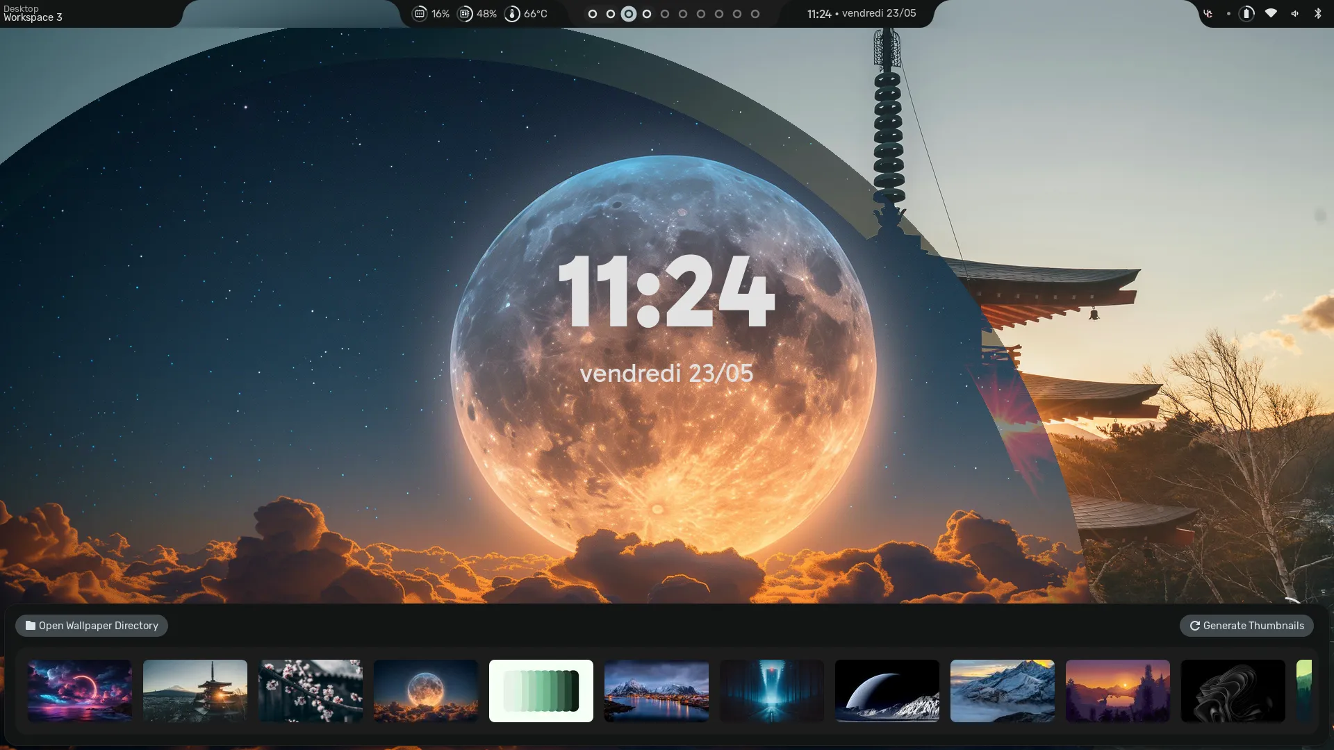Pick the snowy mountain peaks above clouds thumbnail
Viewport: 1334px width, 750px height.
click(x=1003, y=691)
